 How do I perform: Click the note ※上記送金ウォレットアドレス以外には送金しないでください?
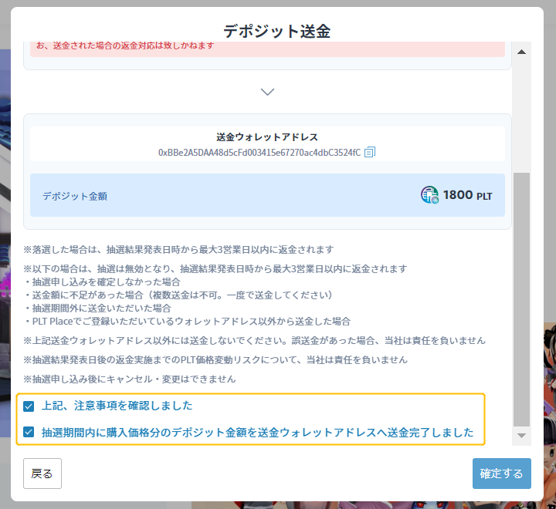(x=254, y=341)
